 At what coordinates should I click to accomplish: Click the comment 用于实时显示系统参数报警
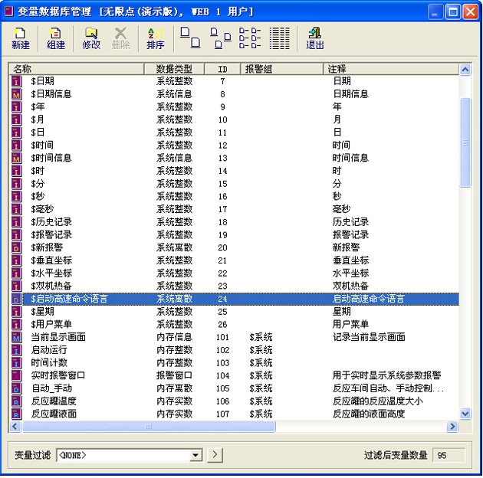click(x=386, y=375)
